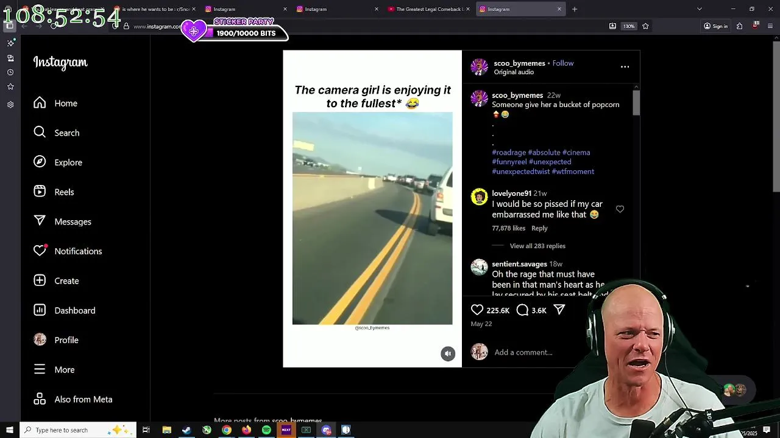Follow scoo_bymemes

562,63
